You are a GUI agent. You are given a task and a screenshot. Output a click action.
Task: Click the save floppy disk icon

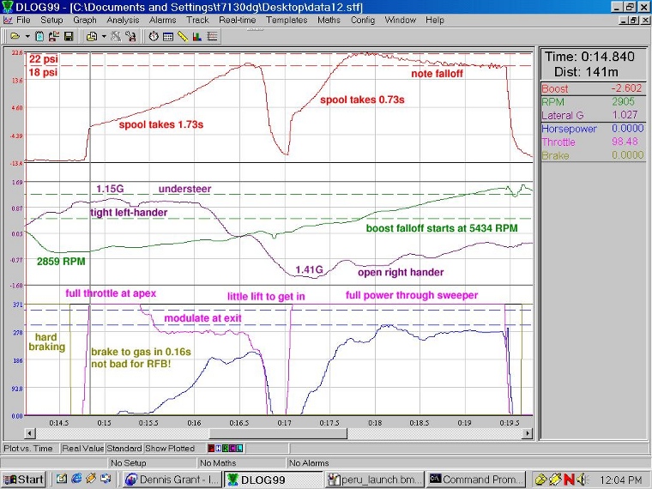point(68,36)
